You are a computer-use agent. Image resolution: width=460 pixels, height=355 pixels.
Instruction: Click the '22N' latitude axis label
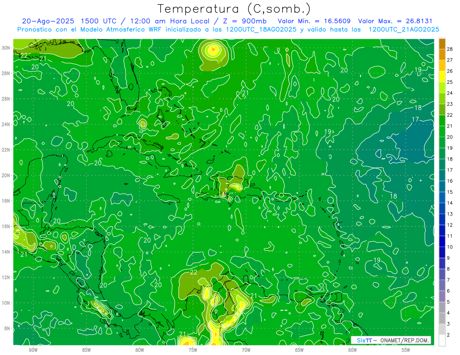coord(7,150)
